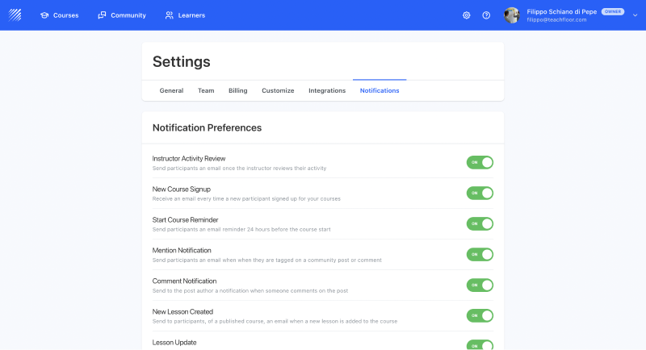
Task: Open the Integrations tab
Action: pyautogui.click(x=327, y=91)
